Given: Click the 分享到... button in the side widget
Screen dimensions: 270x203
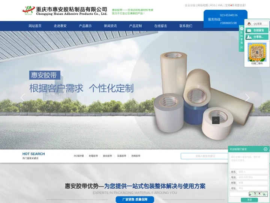Looking at the screenshot, I should tap(257, 37).
